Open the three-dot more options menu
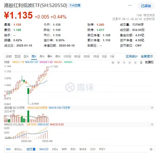This screenshot has height=154, width=159. pos(130,5)
